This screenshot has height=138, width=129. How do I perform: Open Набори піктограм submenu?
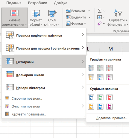pyautogui.click(x=44, y=88)
